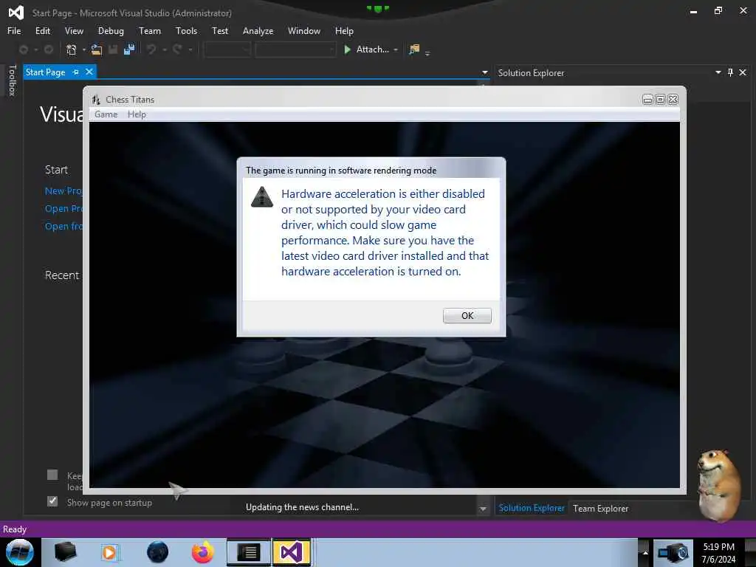This screenshot has height=567, width=756.
Task: Open the Debug menu in Visual Studio
Action: coord(111,31)
